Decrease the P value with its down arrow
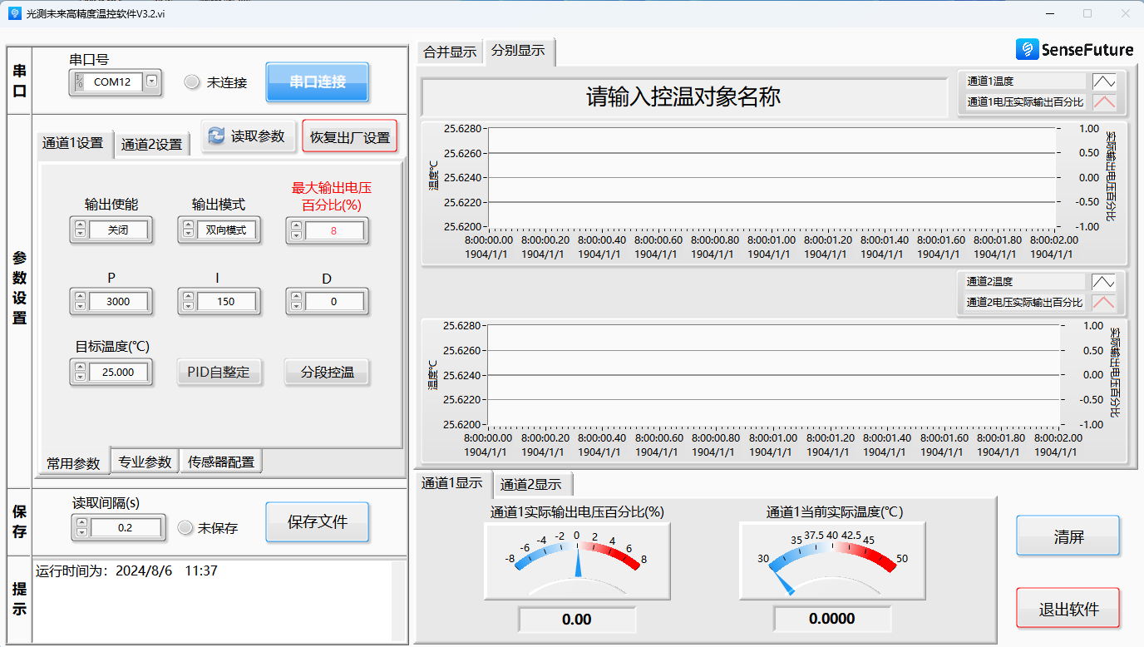This screenshot has height=647, width=1144. (x=80, y=306)
